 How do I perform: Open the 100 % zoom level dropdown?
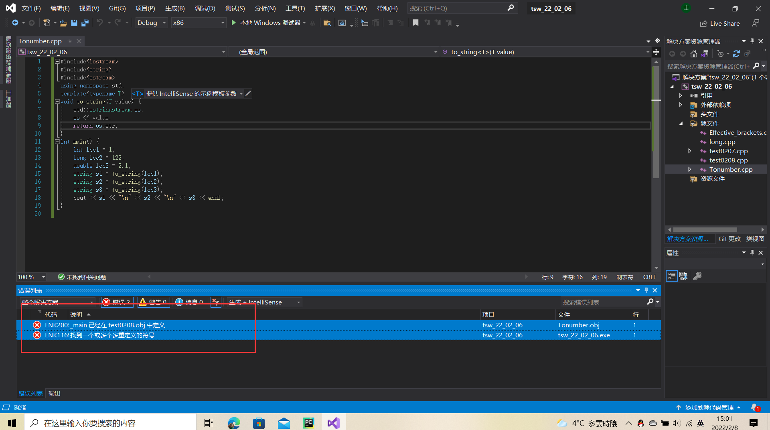tap(32, 277)
